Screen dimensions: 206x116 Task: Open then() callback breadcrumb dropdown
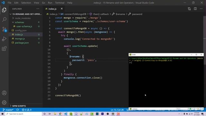pyautogui.click(x=99, y=14)
